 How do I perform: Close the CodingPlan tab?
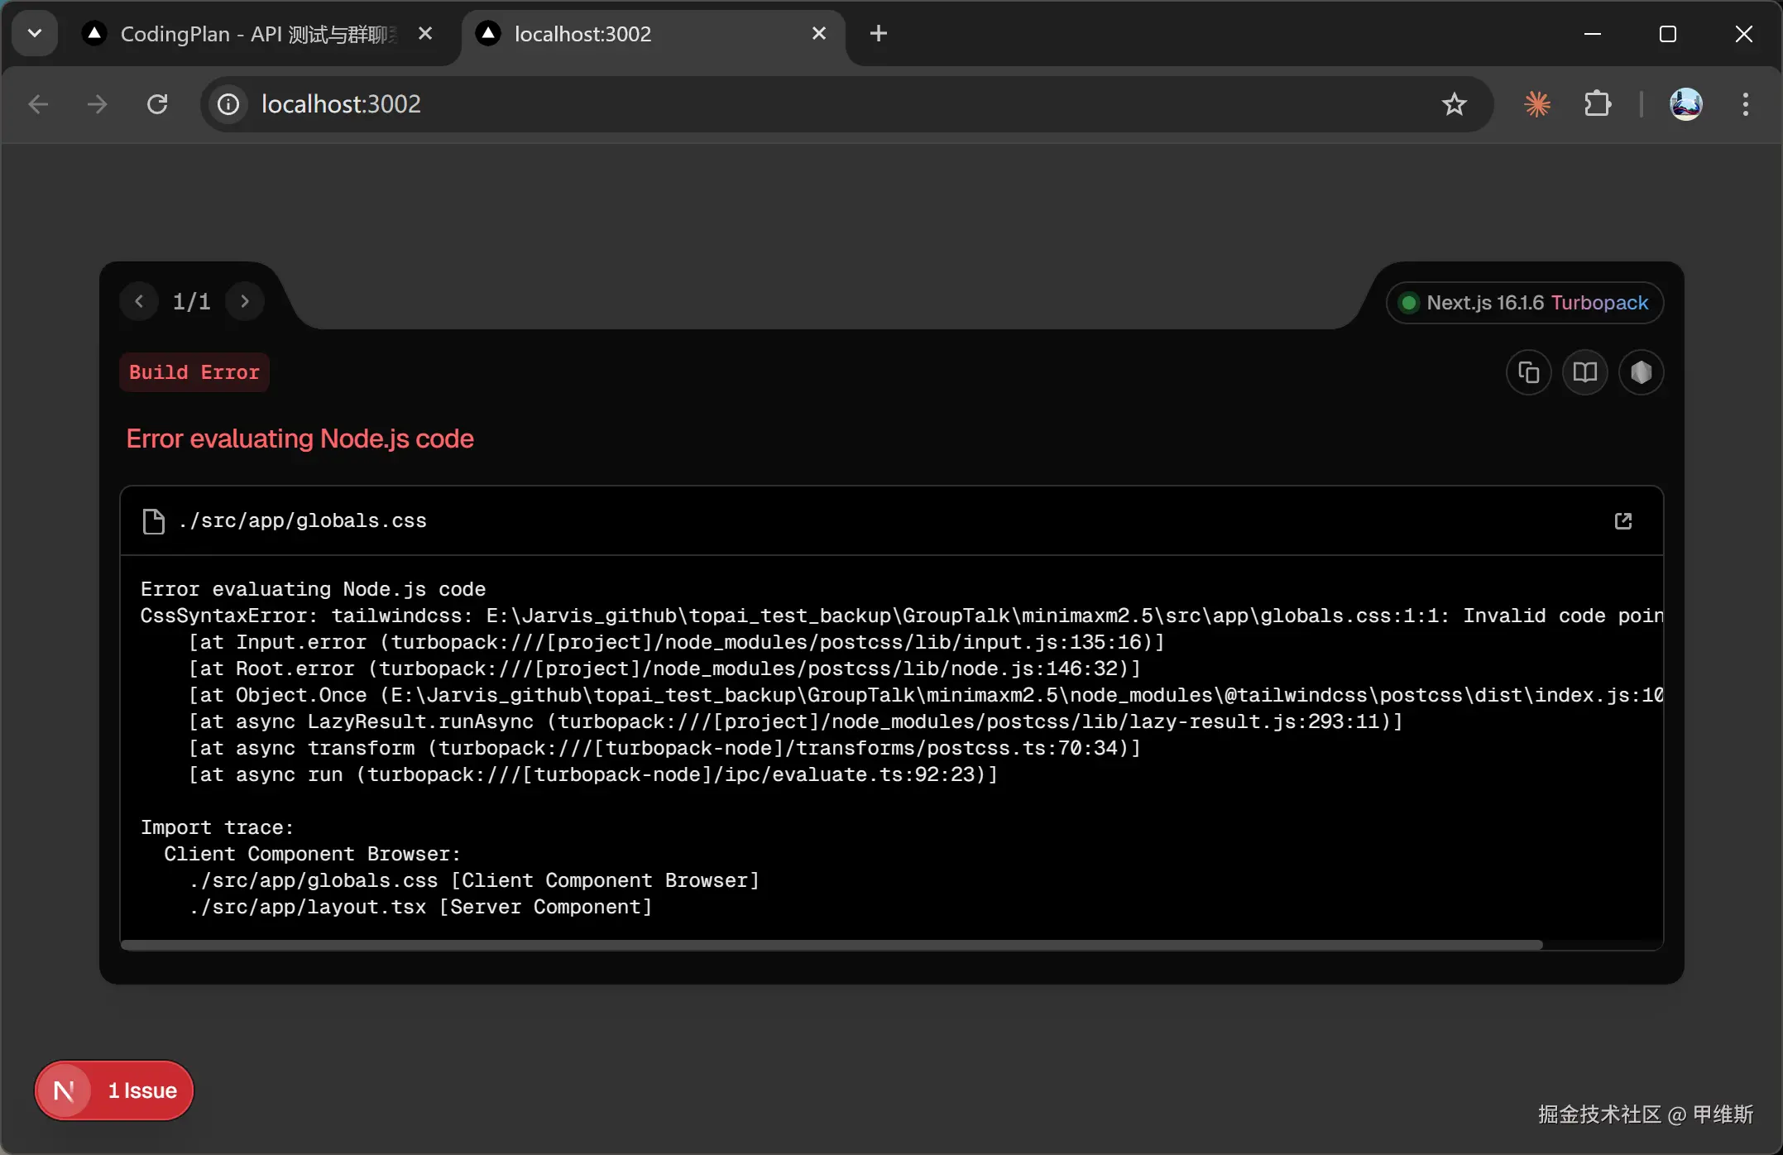425,33
